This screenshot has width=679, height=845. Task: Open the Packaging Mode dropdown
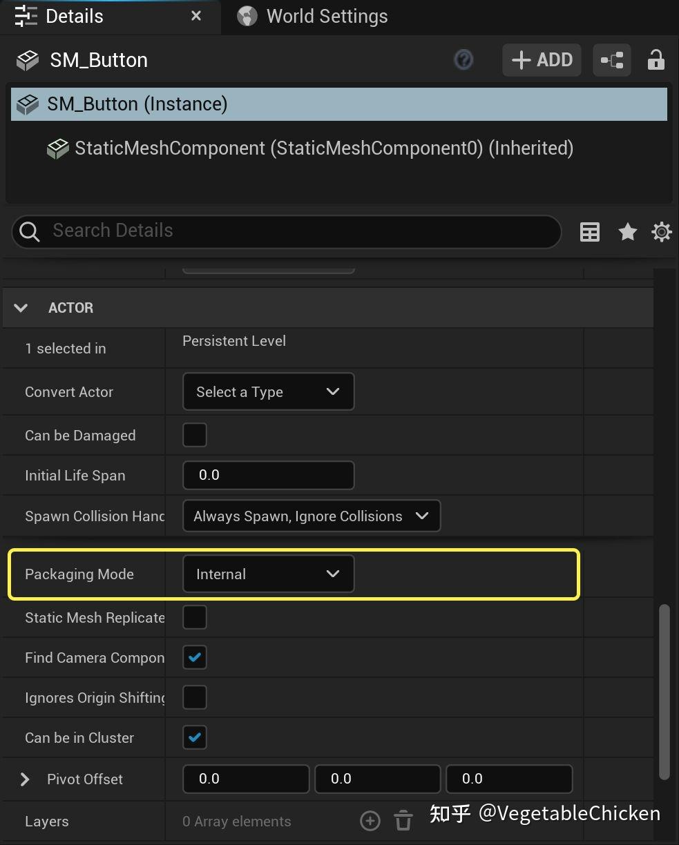pyautogui.click(x=268, y=574)
